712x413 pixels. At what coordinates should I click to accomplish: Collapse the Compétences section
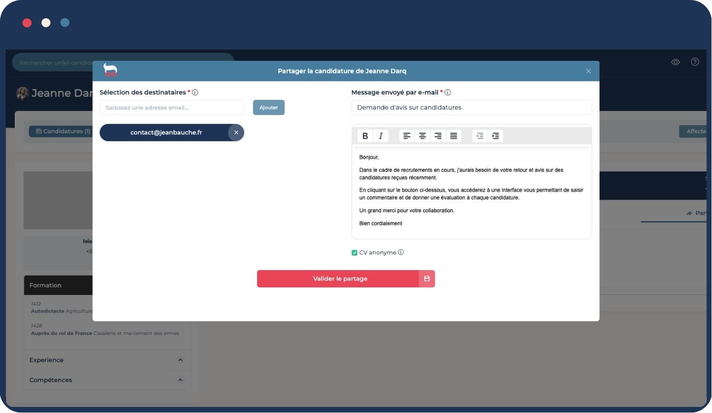click(180, 380)
